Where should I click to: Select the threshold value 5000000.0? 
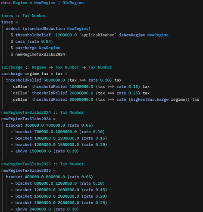(54, 80)
